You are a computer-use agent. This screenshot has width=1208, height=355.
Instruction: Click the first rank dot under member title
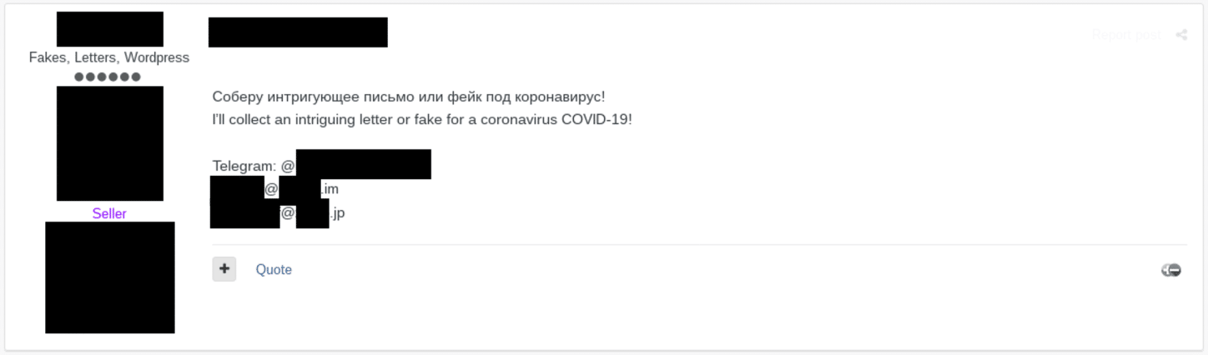80,77
